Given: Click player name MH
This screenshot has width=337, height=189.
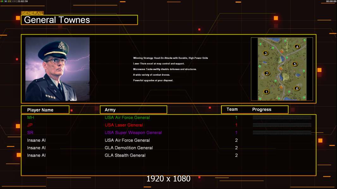Looking at the screenshot, I should pos(31,117).
